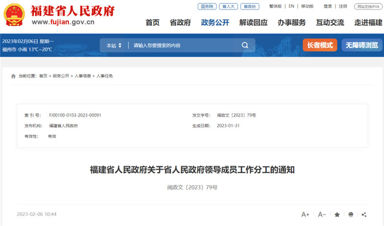Click the printer icon

click(351, 214)
